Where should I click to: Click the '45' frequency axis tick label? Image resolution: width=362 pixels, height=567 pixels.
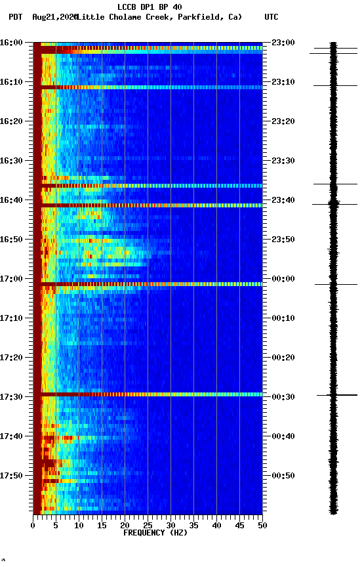(239, 526)
